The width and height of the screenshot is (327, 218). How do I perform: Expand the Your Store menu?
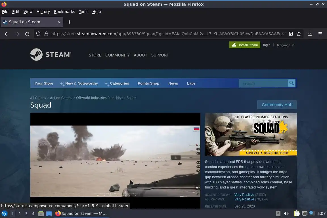click(x=44, y=83)
